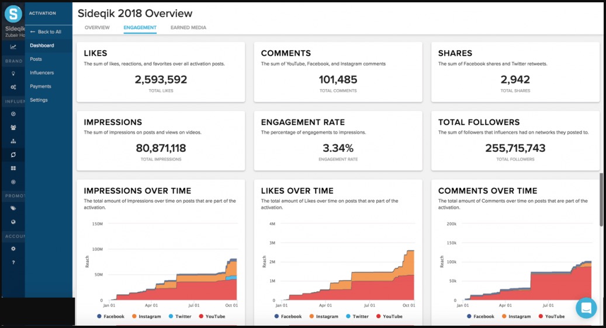Open Influencers in the activation menu

[41, 72]
